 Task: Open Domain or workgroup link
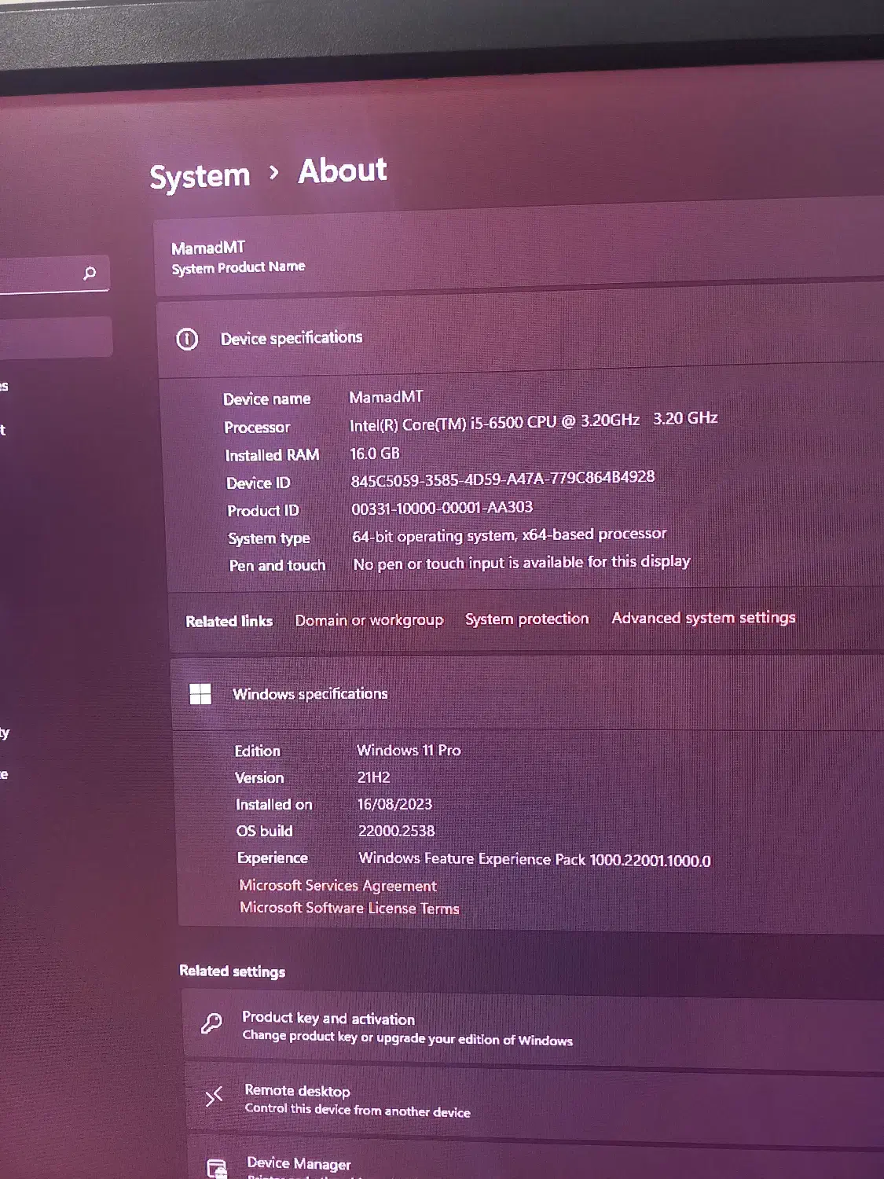(369, 620)
